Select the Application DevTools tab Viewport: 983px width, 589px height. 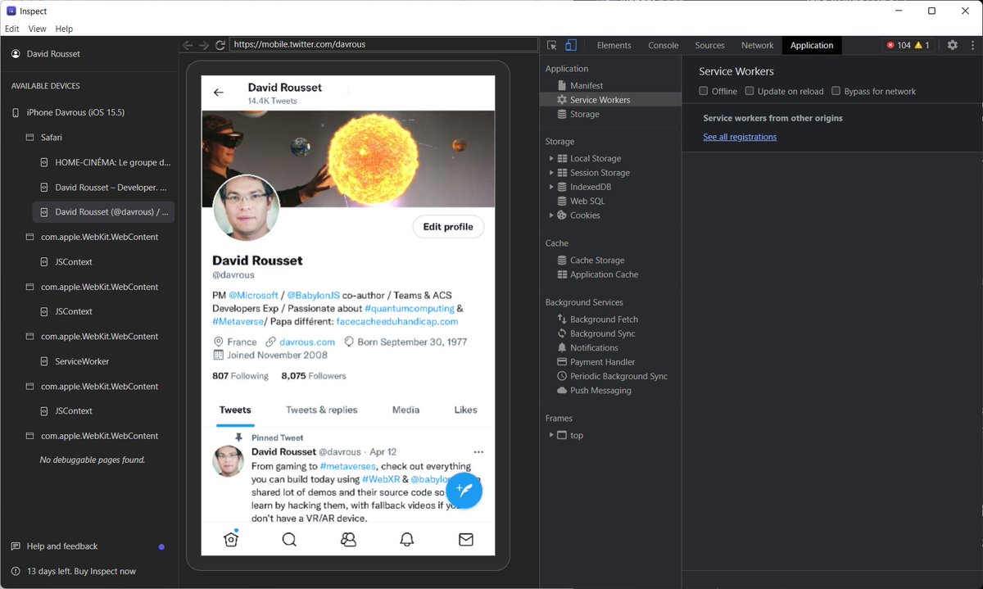(x=812, y=45)
